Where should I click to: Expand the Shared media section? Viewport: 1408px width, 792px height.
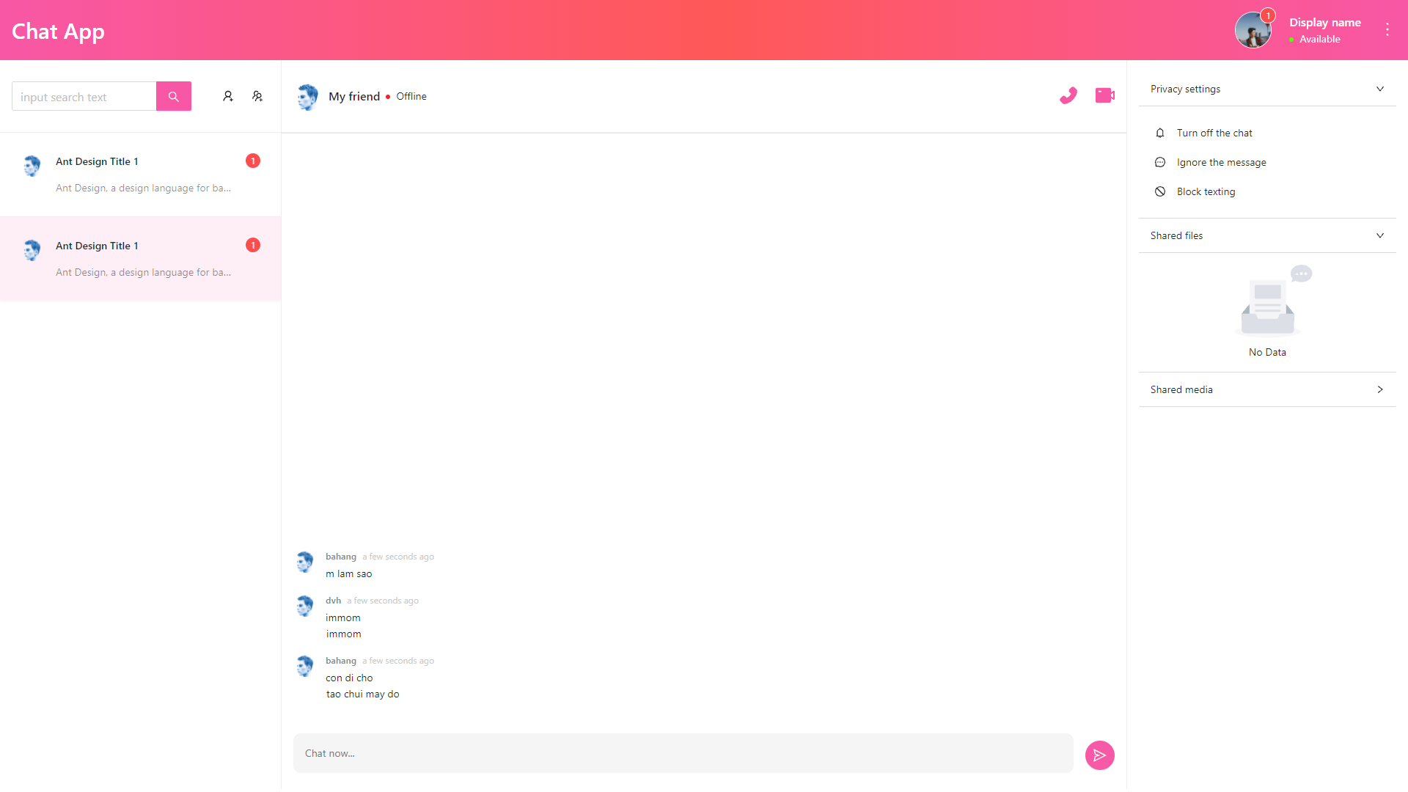pos(1380,389)
